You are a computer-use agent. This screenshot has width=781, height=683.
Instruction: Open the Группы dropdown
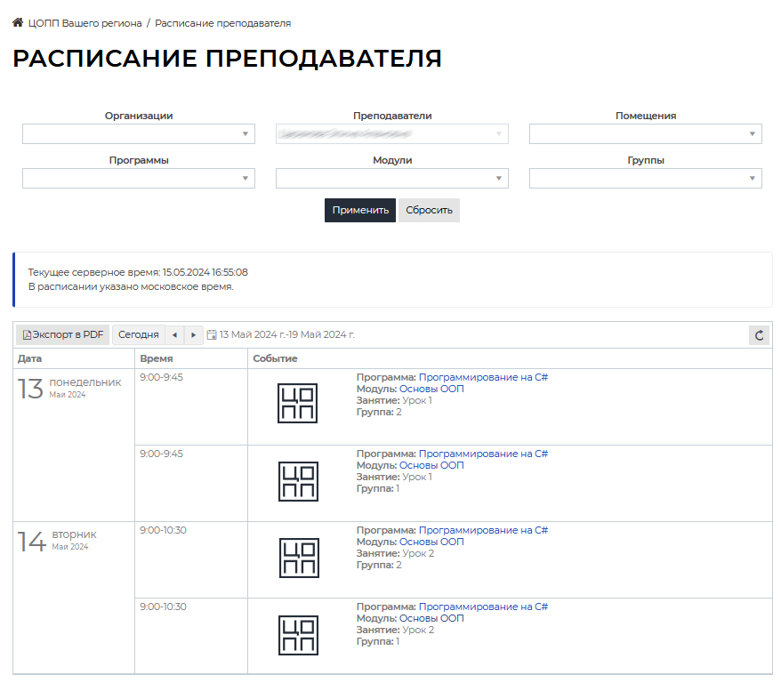645,179
